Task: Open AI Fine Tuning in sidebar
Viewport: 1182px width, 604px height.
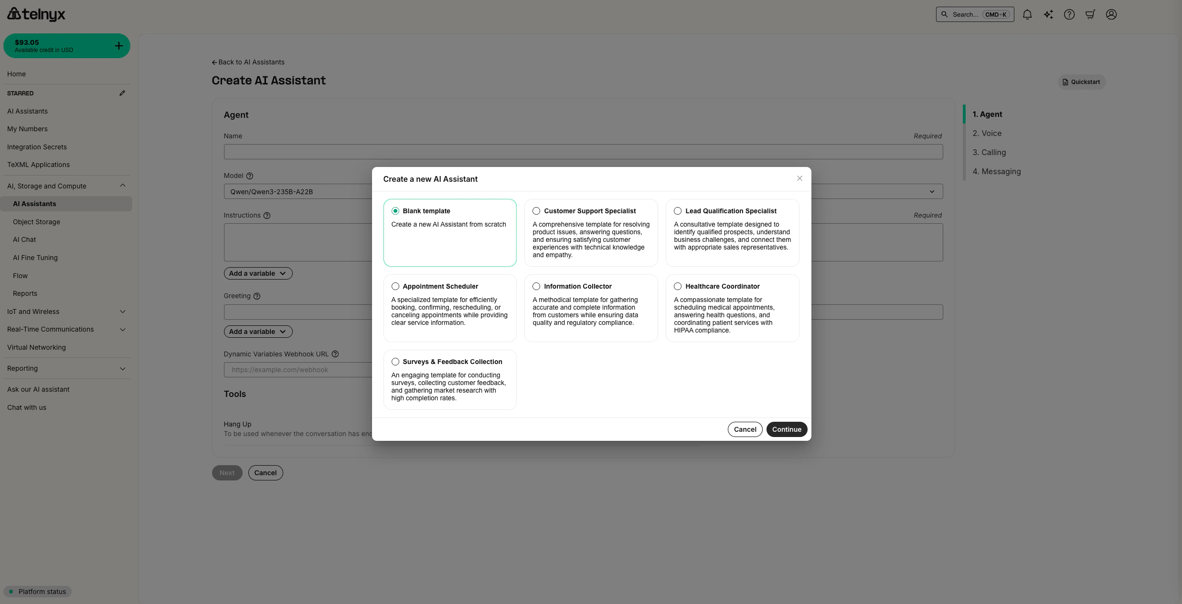Action: click(35, 257)
